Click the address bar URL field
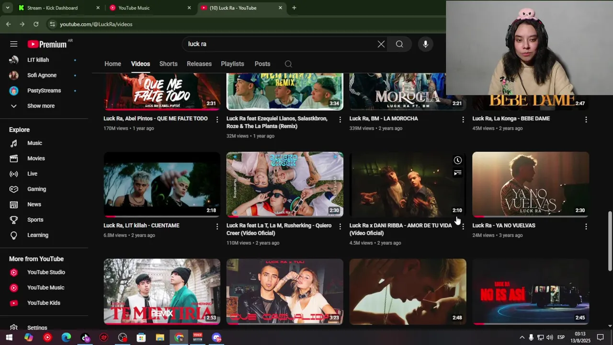 (244, 24)
